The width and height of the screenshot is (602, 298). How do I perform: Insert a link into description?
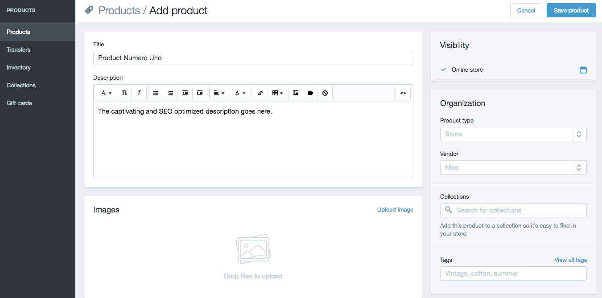(x=260, y=93)
